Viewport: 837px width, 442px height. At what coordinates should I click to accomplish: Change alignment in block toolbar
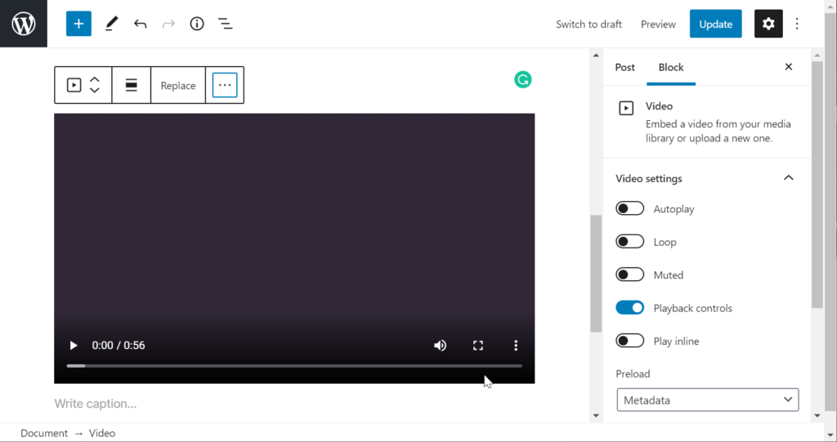click(131, 85)
